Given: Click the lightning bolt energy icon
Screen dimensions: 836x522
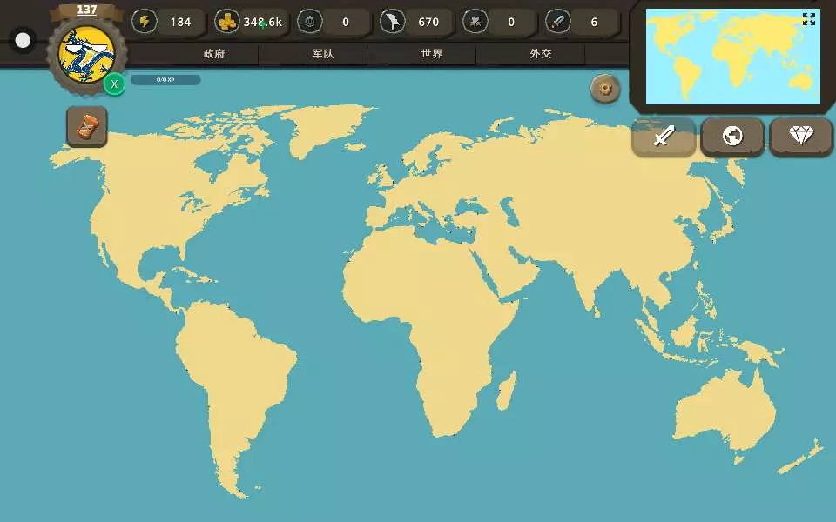Looking at the screenshot, I should 144,22.
